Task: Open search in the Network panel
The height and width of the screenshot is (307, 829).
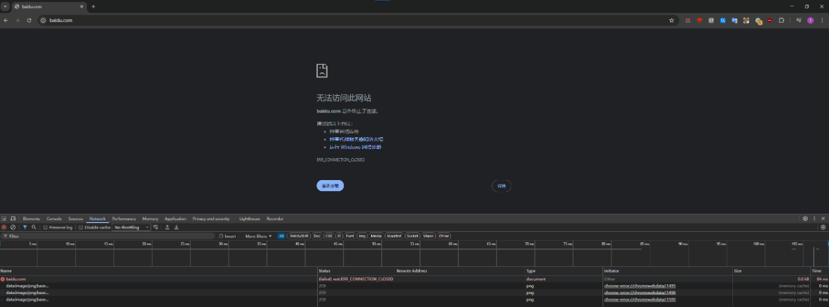Action: 33,227
